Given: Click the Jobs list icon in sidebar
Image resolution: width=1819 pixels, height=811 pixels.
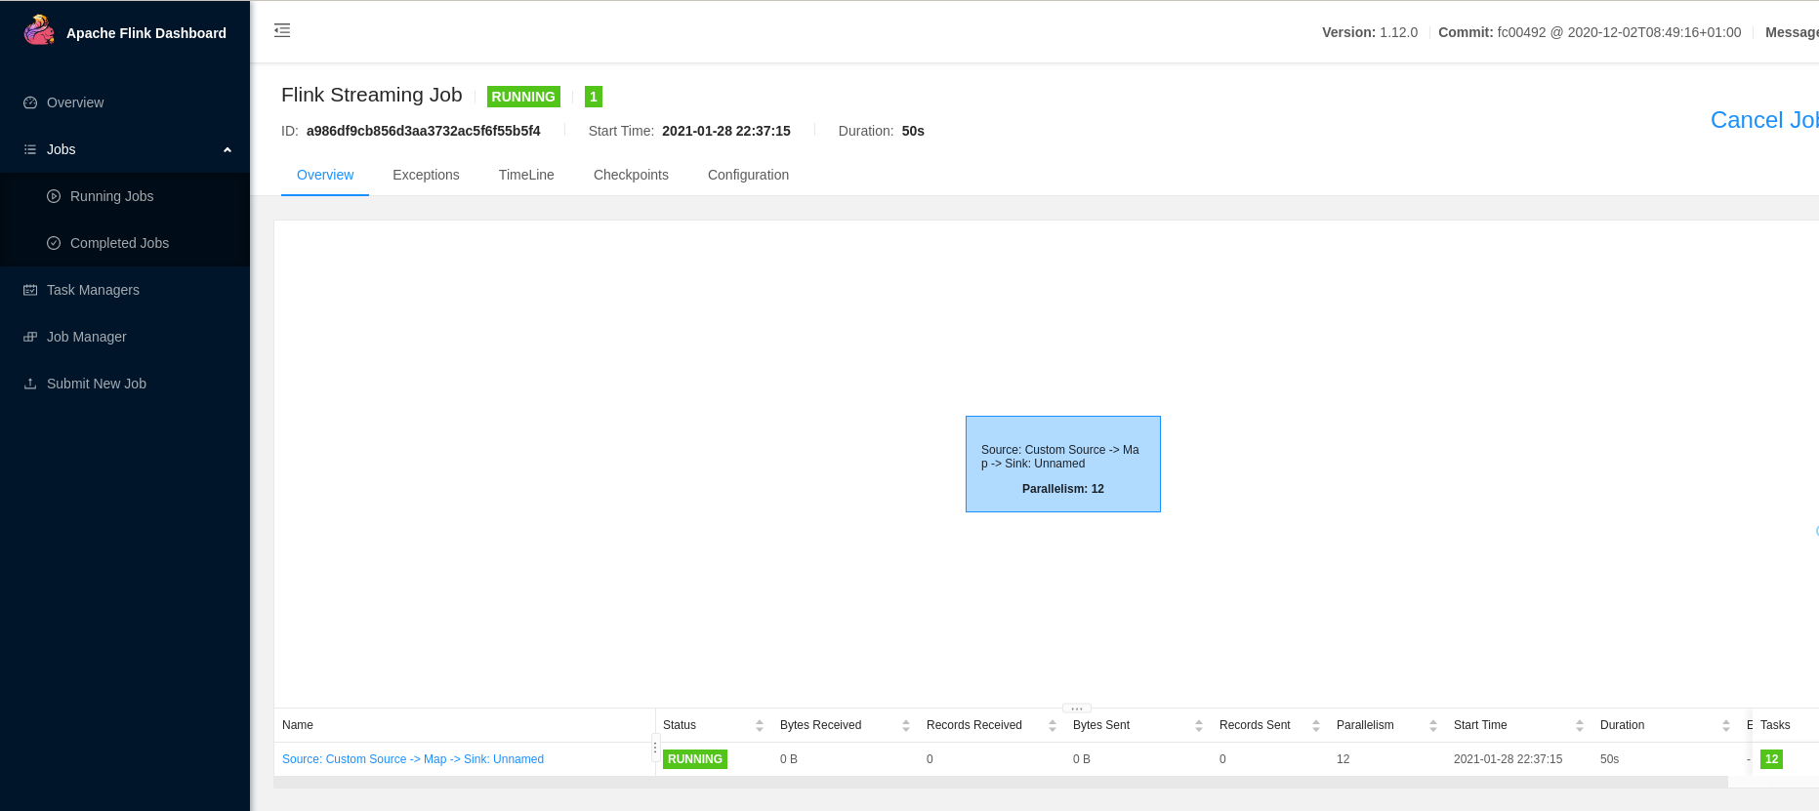Looking at the screenshot, I should 30,149.
